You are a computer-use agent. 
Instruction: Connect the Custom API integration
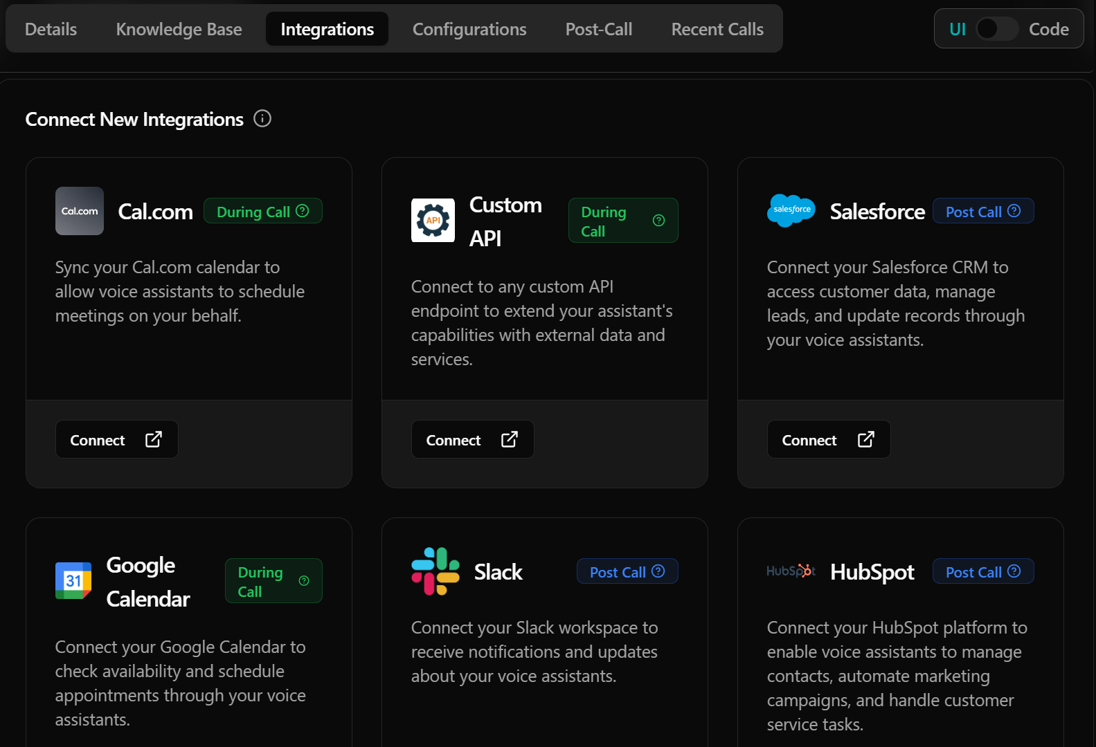472,440
